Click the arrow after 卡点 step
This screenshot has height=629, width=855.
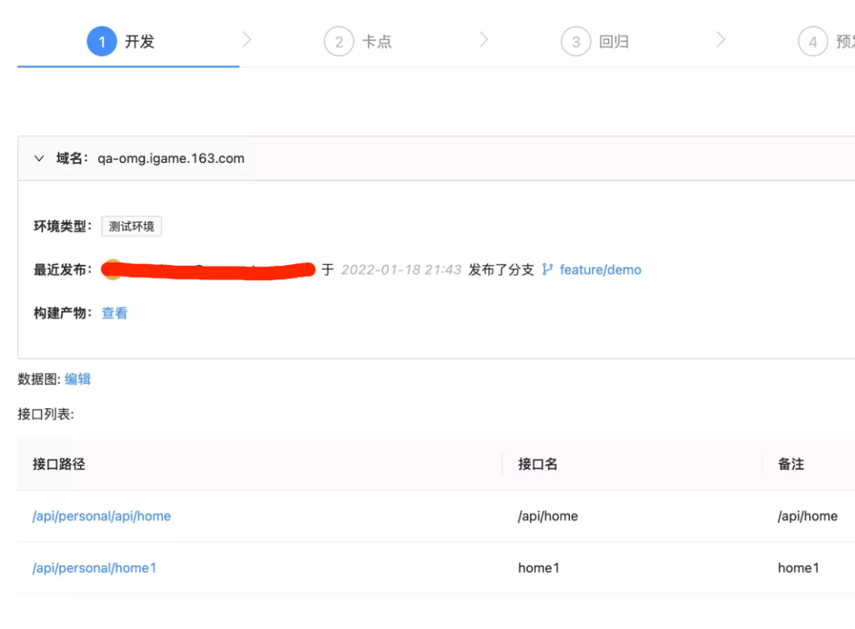484,40
